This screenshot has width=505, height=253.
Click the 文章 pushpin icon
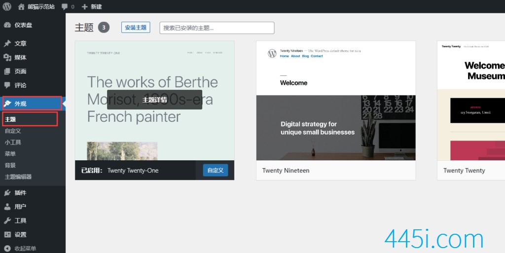tap(7, 43)
